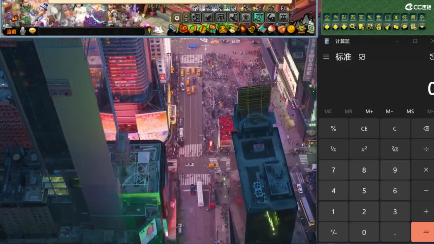
Task: Toggle calculator keep-on-top mode icon
Action: (362, 57)
